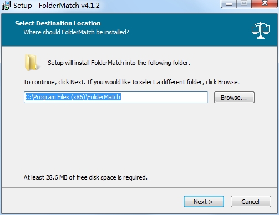Screen dimensions: 279x215
Task: Click 'Where should FolderMatch be installed?' subtitle
Action: 76,32
